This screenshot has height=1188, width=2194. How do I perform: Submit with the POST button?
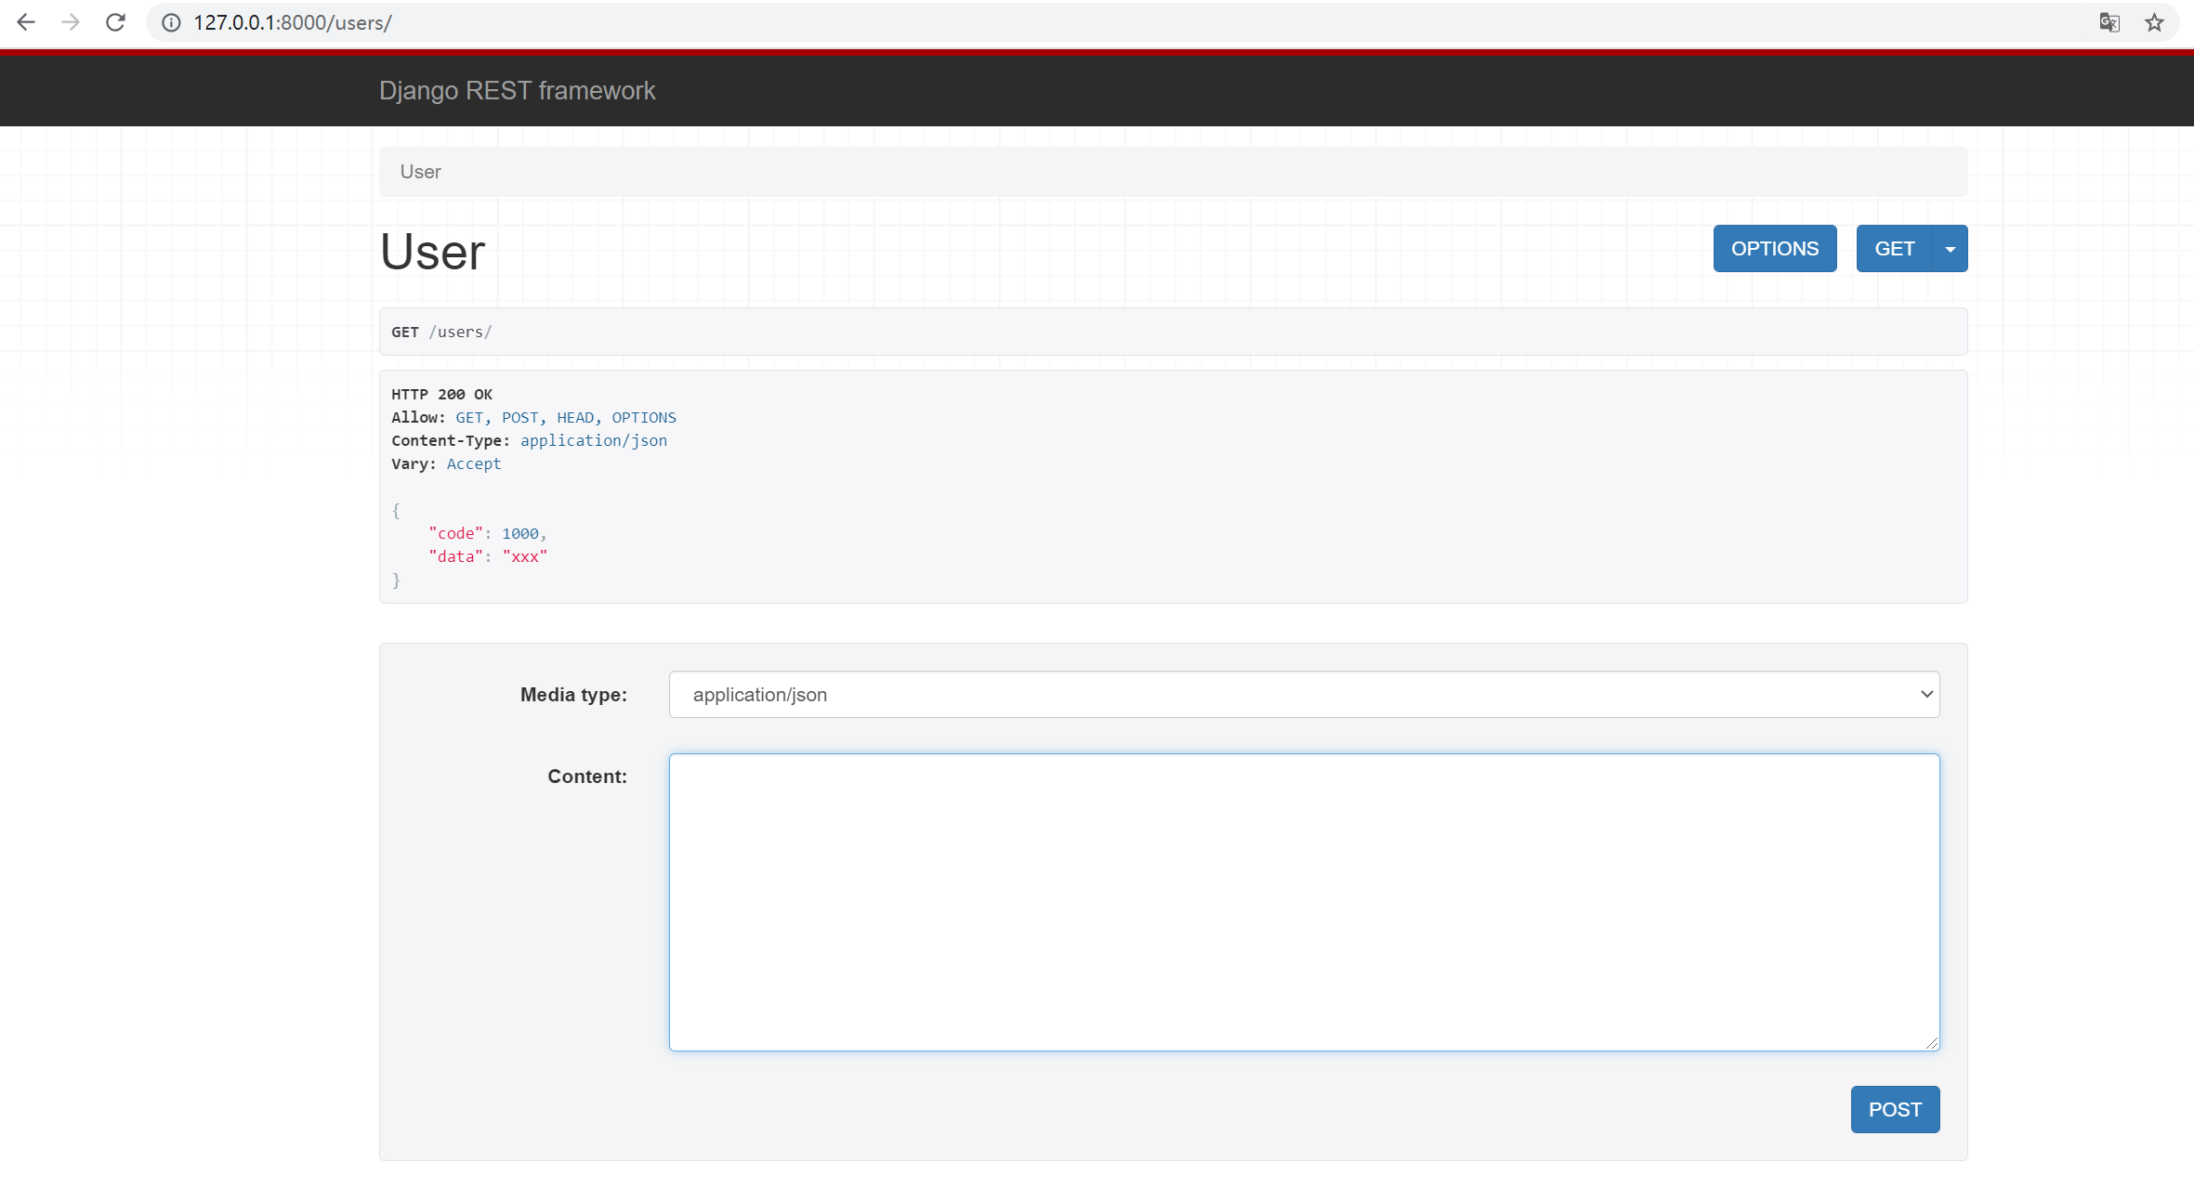(1894, 1109)
